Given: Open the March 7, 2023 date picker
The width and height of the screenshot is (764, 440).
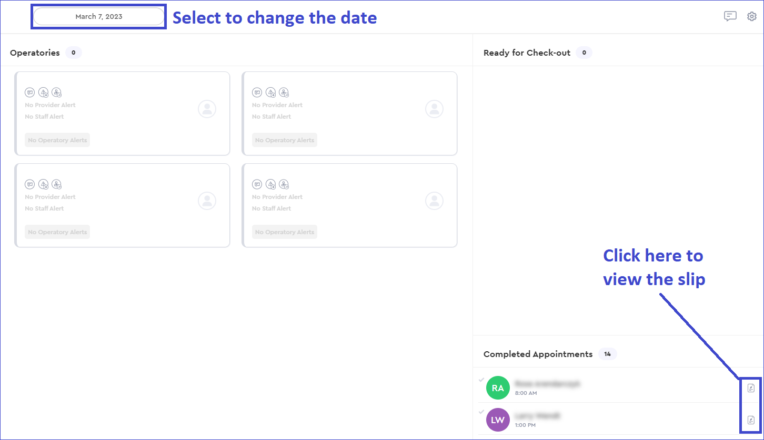Looking at the screenshot, I should (98, 16).
